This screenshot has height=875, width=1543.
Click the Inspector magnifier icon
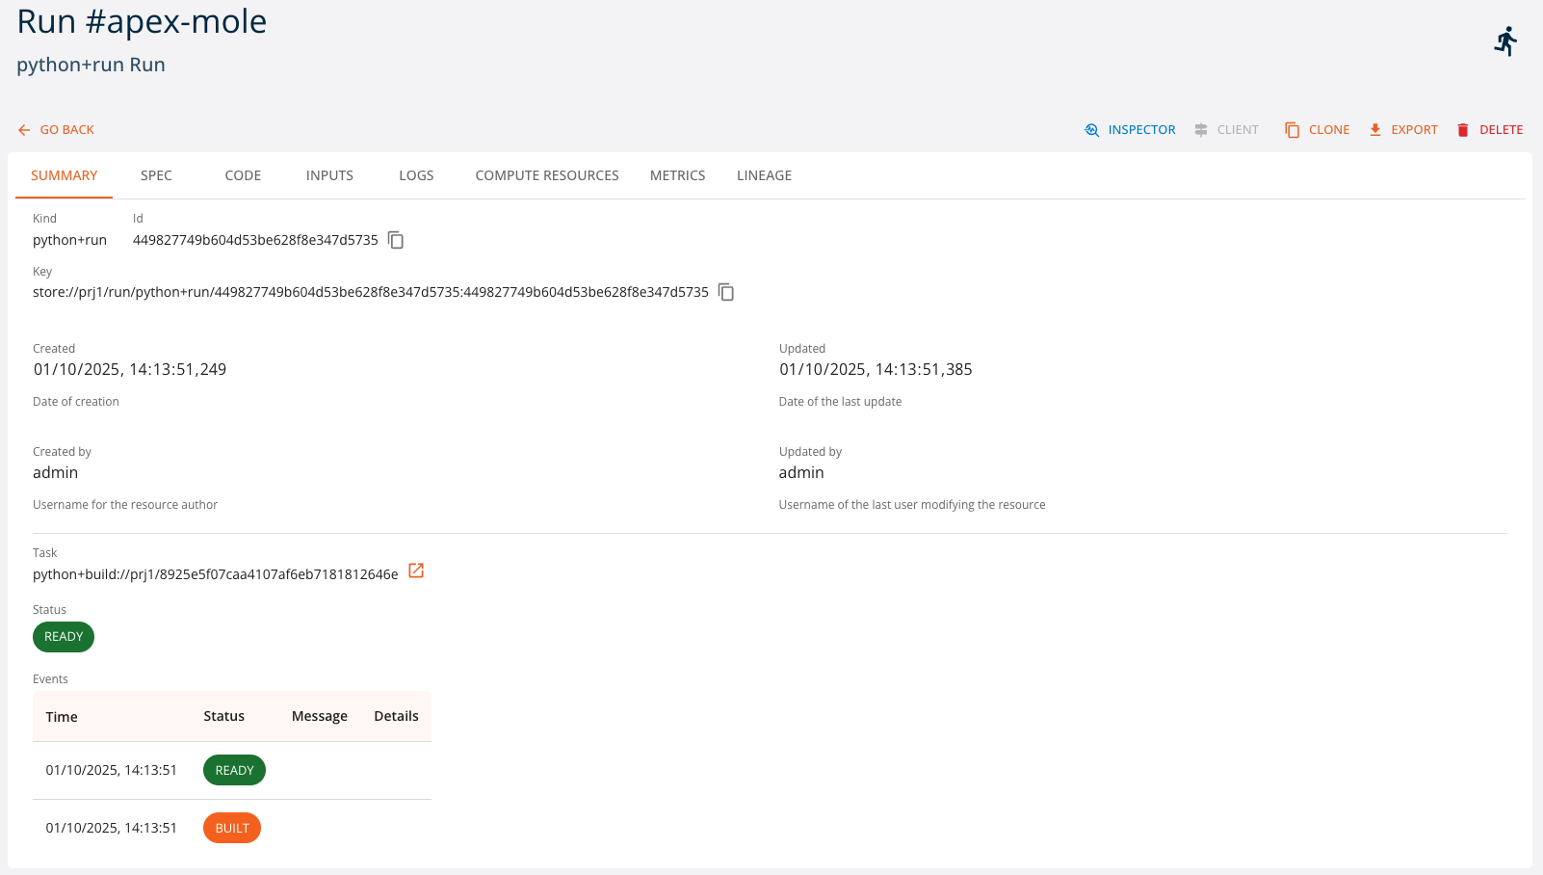1092,130
